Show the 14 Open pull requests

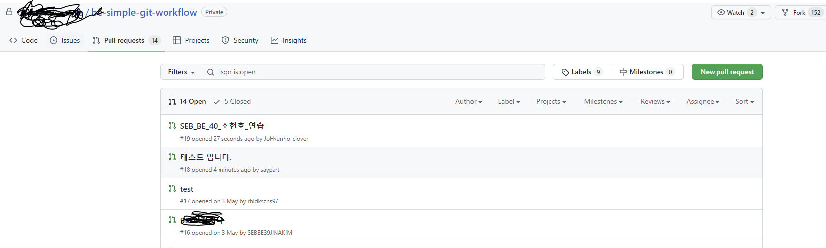point(187,101)
